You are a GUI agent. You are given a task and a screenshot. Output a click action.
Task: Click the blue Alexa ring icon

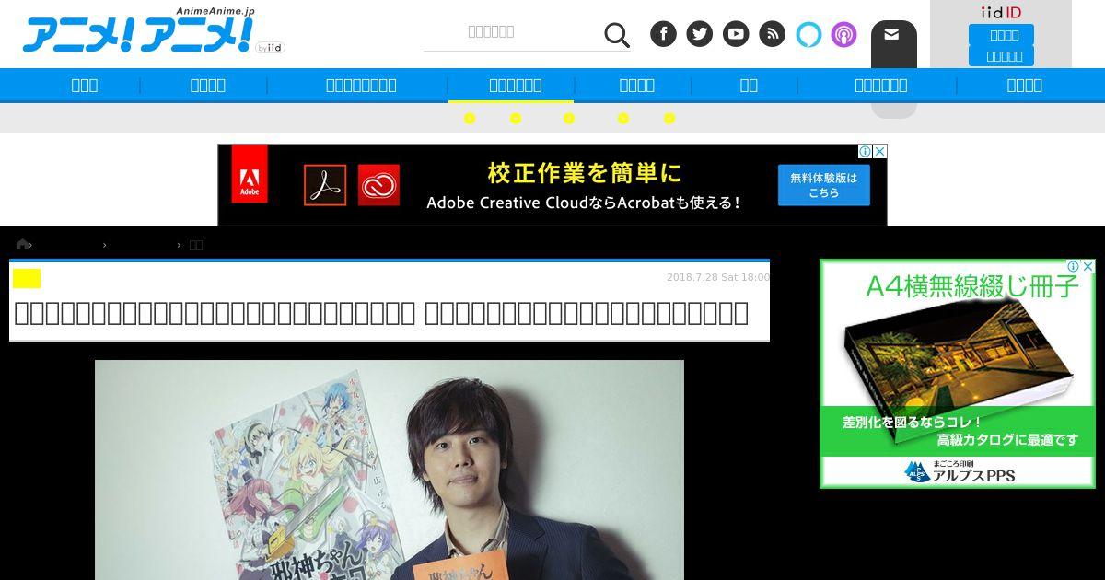pos(808,34)
